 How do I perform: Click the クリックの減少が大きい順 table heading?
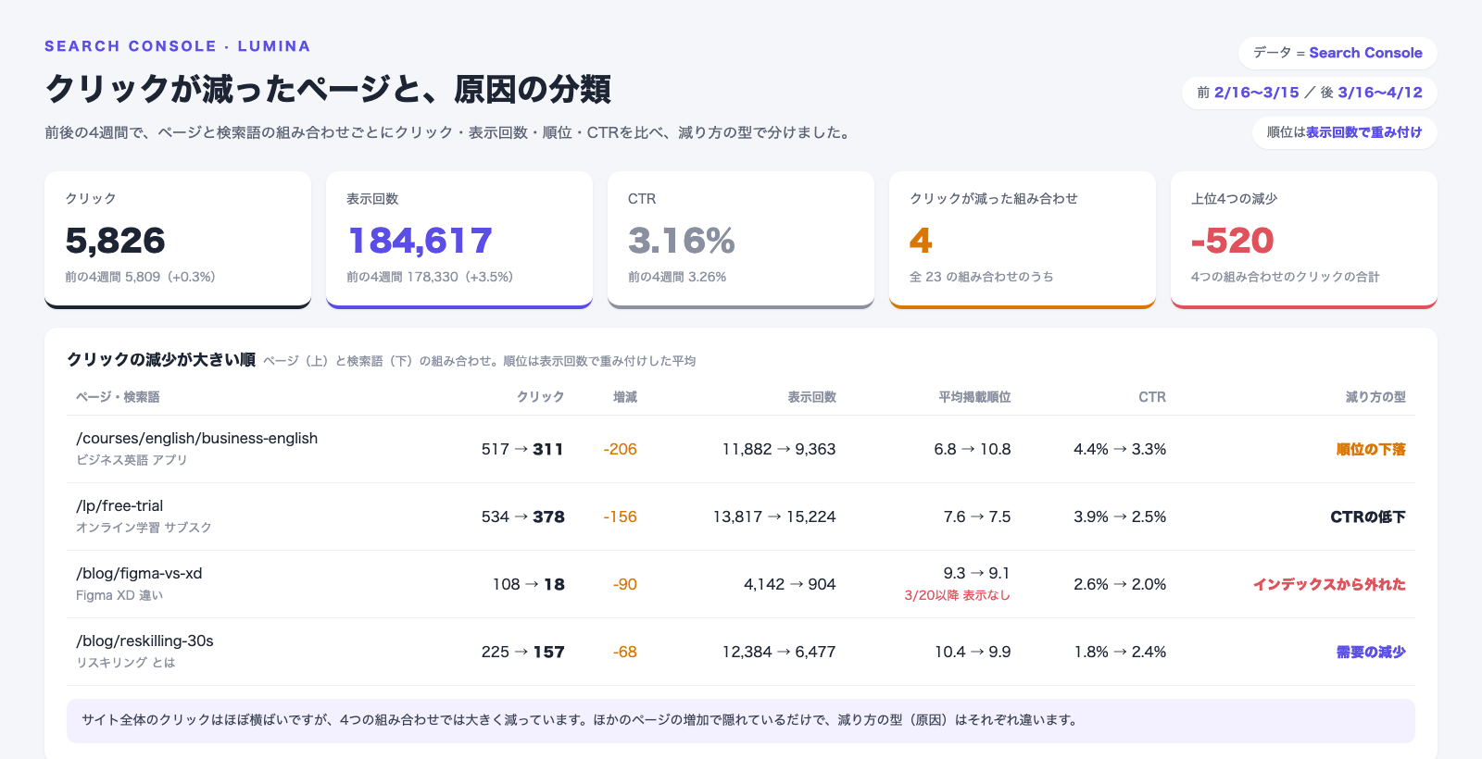coord(161,360)
